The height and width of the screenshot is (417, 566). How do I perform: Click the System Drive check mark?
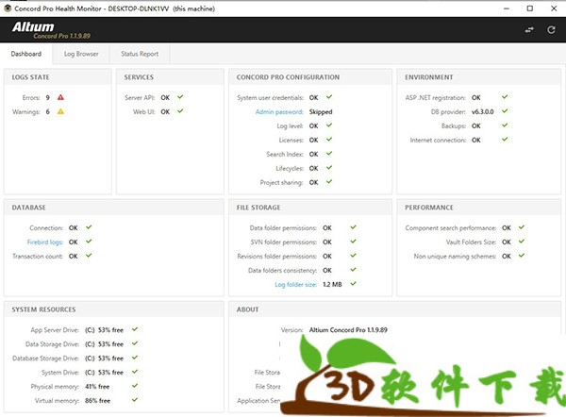(x=135, y=372)
